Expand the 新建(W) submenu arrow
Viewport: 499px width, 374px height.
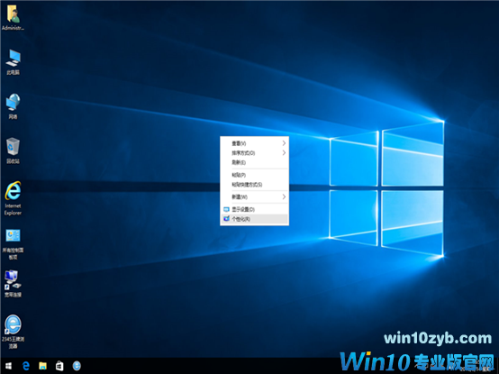(x=284, y=197)
